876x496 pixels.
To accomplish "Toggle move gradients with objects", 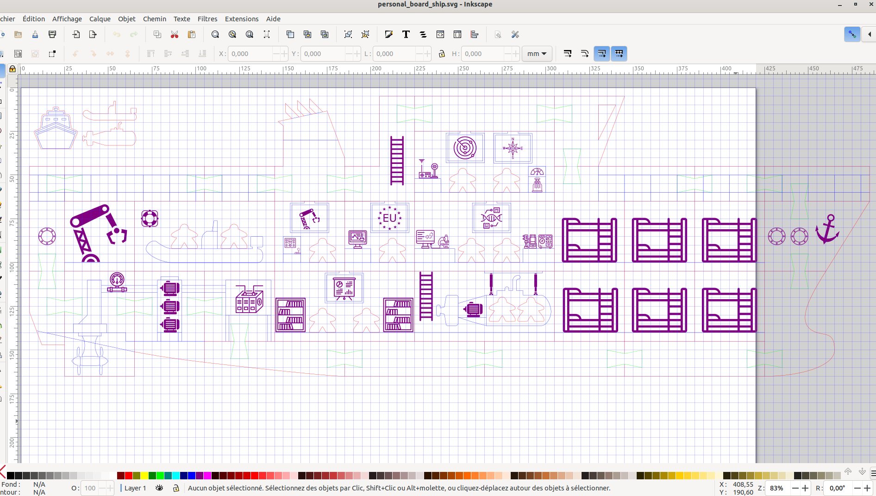I will point(602,54).
